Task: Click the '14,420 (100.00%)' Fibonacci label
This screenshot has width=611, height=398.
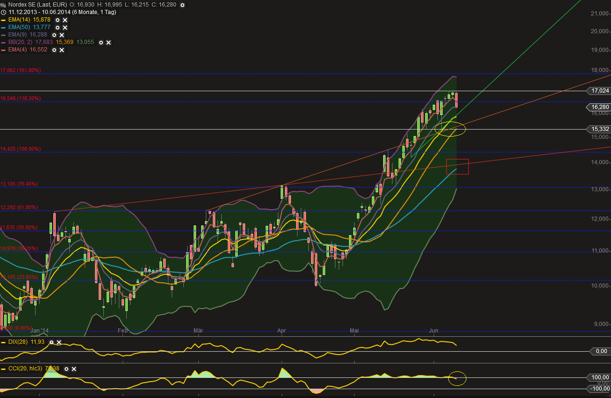Action: [21, 149]
